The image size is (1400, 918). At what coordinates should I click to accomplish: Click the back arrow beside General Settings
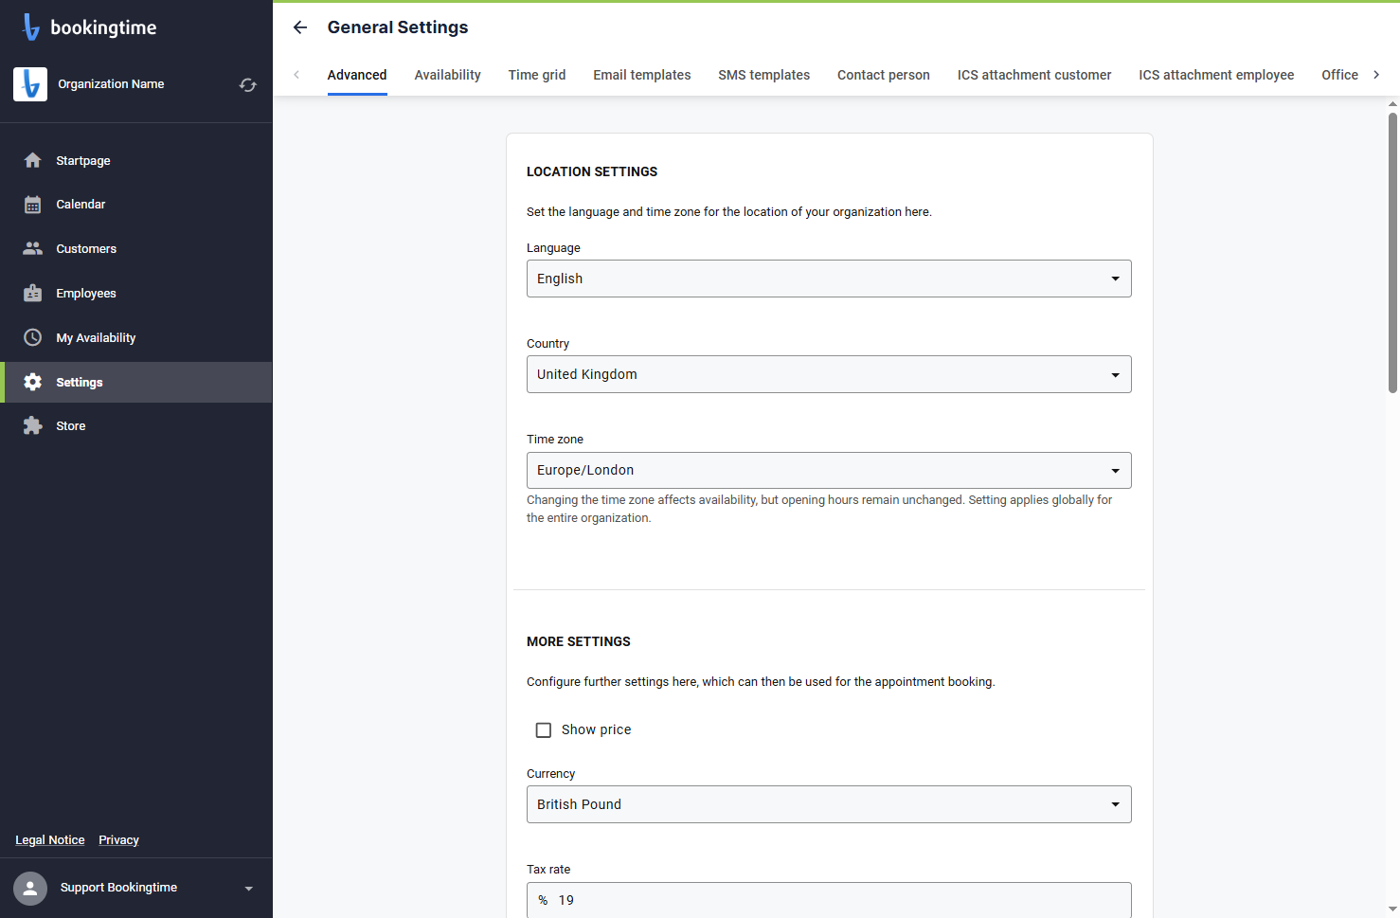pos(300,27)
